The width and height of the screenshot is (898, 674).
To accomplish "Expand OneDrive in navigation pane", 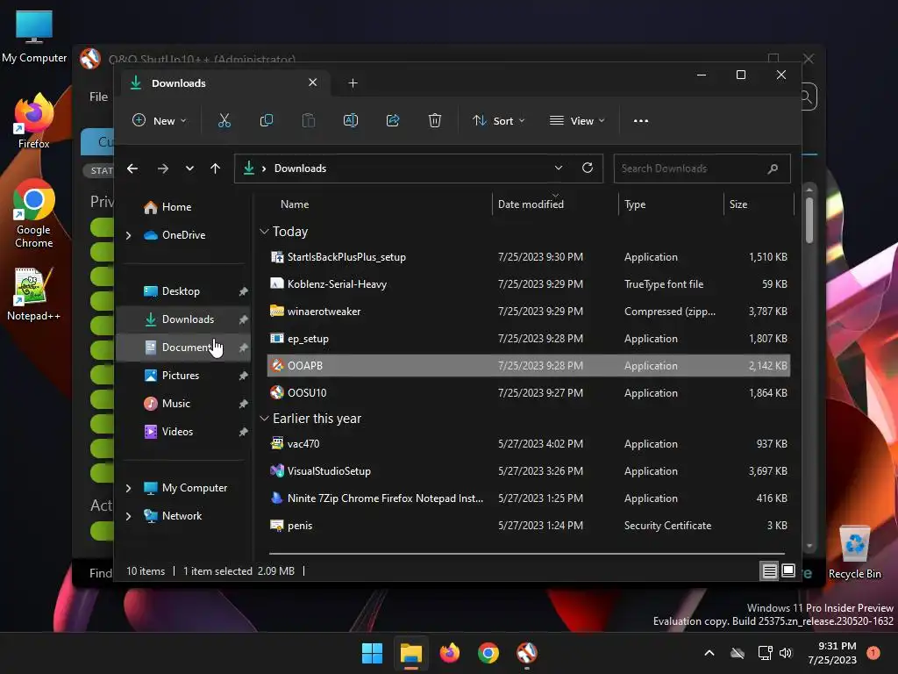I will (x=128, y=235).
